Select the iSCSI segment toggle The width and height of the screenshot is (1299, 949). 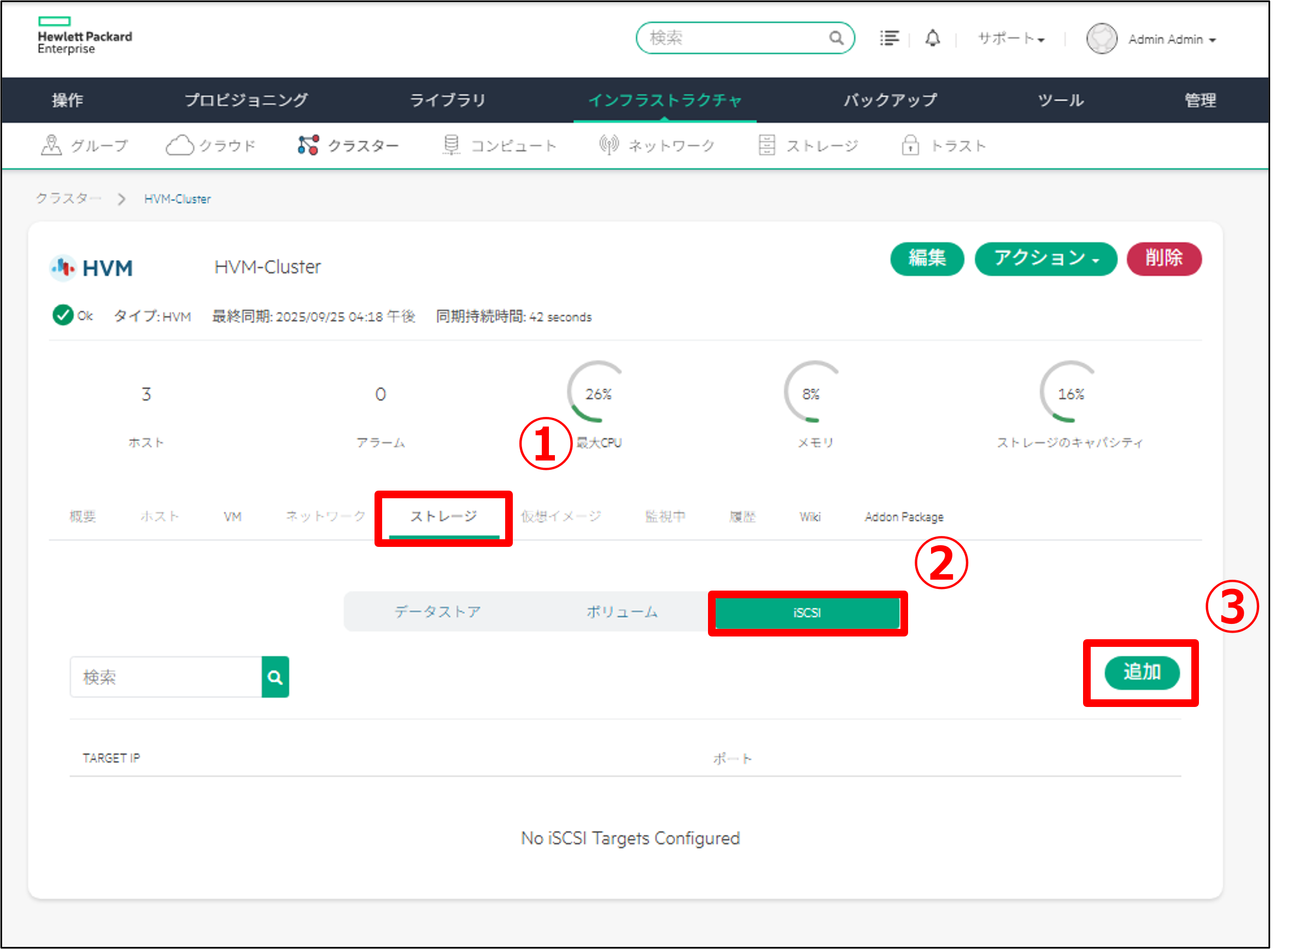(807, 613)
